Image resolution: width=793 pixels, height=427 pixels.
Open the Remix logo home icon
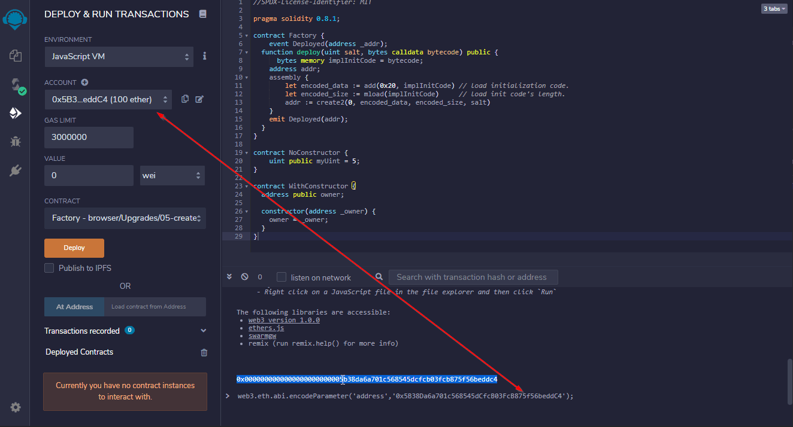click(14, 20)
